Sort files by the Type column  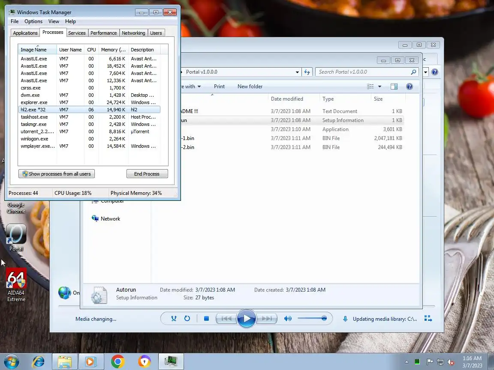click(x=345, y=99)
